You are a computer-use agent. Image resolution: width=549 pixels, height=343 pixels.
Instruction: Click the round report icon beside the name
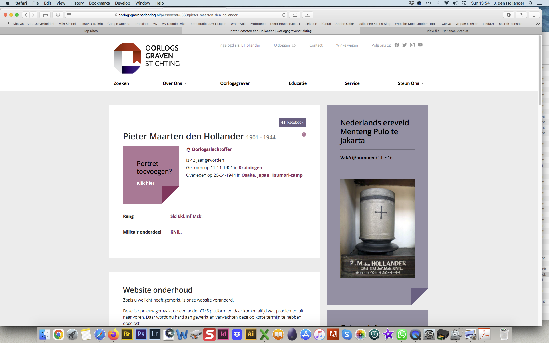pyautogui.click(x=304, y=134)
